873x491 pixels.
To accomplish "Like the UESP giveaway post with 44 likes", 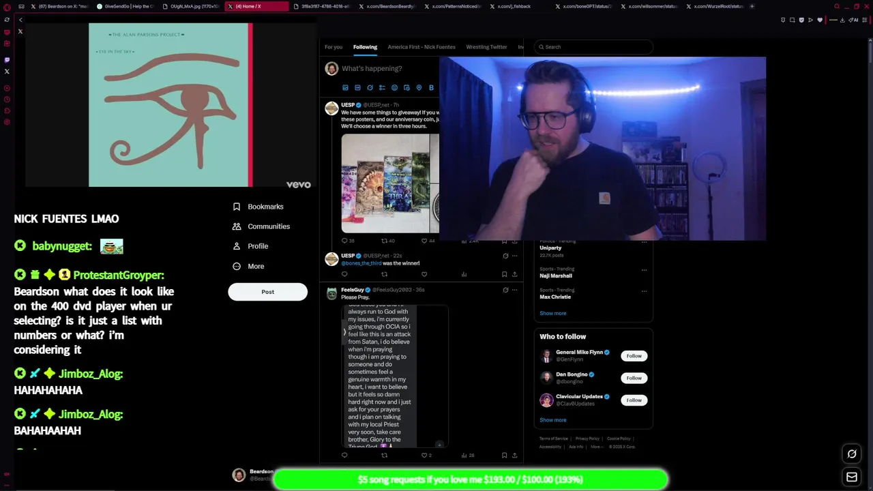I will coord(424,241).
